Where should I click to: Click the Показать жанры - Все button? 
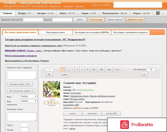pos(21,84)
